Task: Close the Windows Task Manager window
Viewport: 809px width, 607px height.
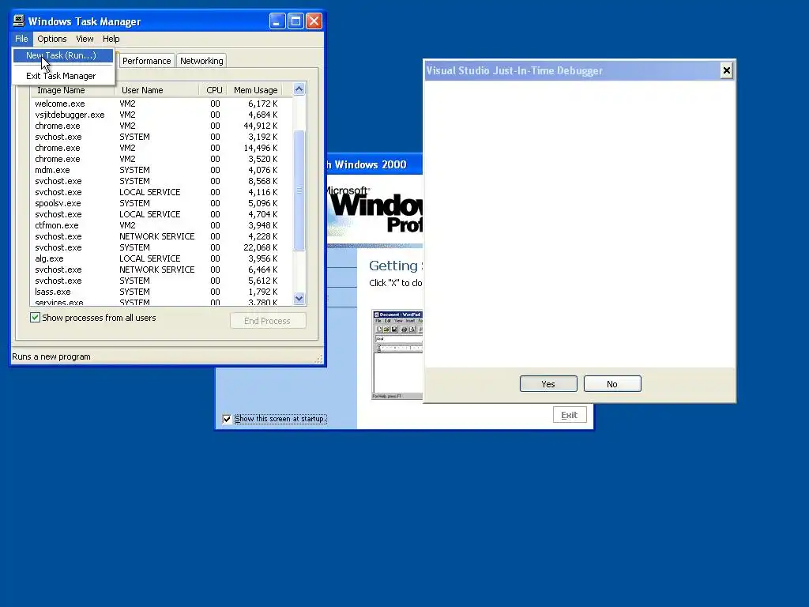Action: click(x=314, y=21)
